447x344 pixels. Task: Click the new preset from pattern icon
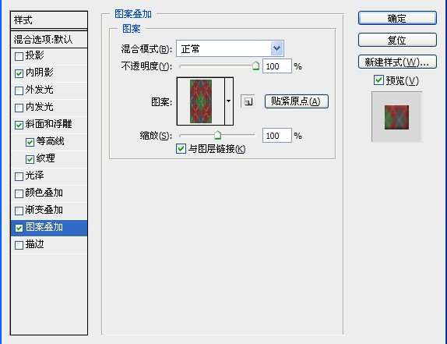point(248,101)
